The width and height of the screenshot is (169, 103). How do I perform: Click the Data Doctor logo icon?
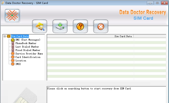pos(12,15)
